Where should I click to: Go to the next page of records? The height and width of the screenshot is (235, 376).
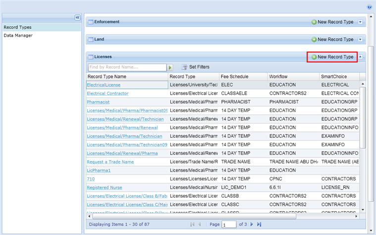coord(252,225)
